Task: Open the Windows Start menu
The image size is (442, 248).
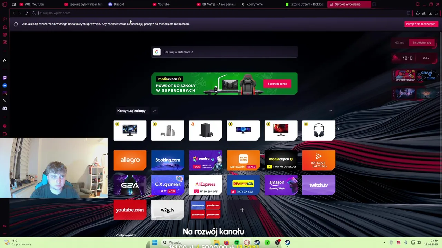Action: point(155,242)
